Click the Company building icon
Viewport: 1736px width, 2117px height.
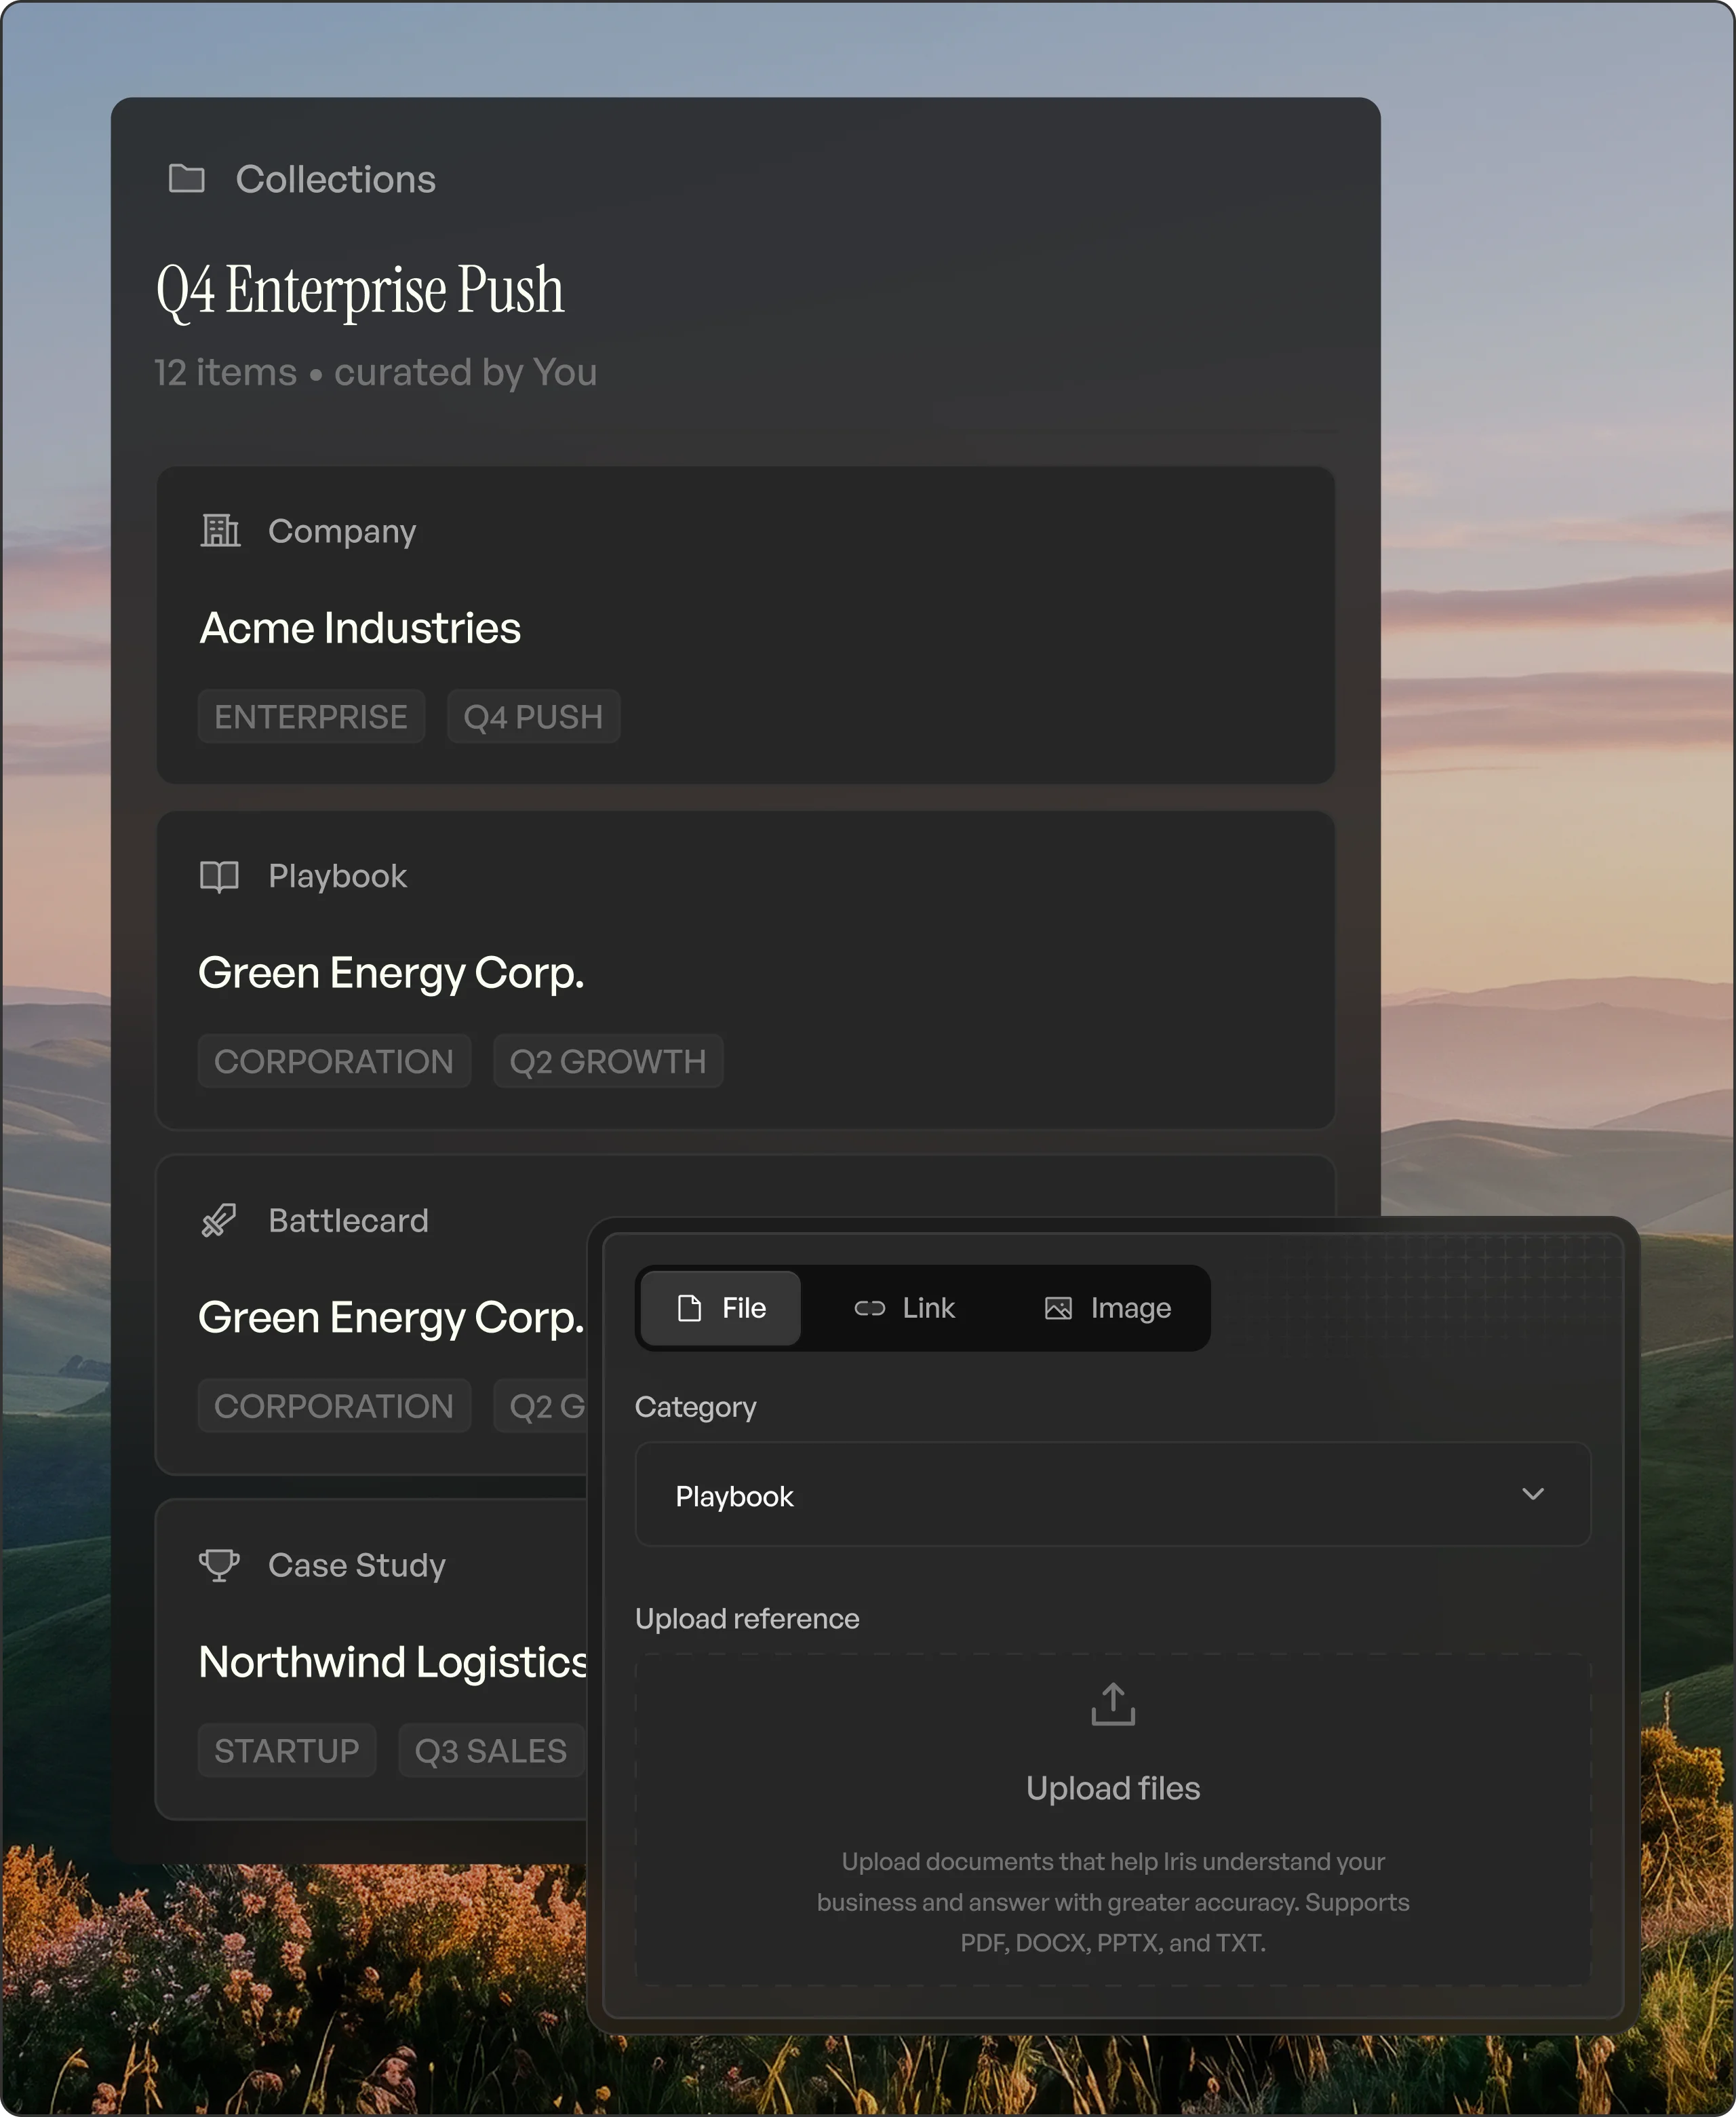click(220, 531)
